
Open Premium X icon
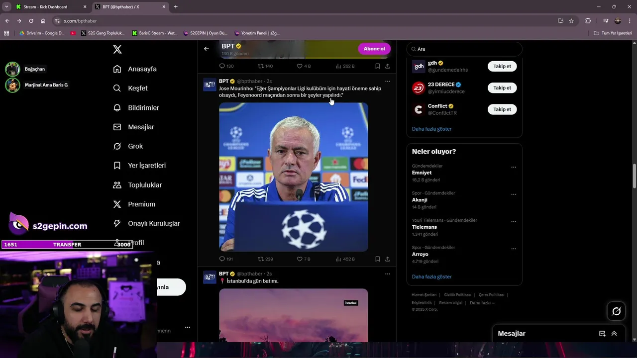point(117,204)
